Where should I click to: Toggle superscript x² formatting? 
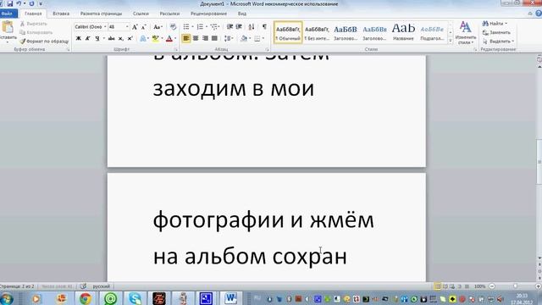(x=130, y=38)
